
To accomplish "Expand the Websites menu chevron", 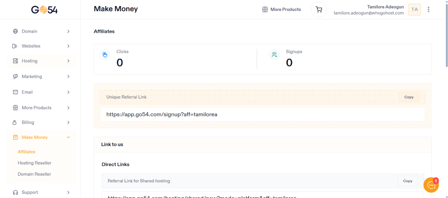I will (68, 46).
